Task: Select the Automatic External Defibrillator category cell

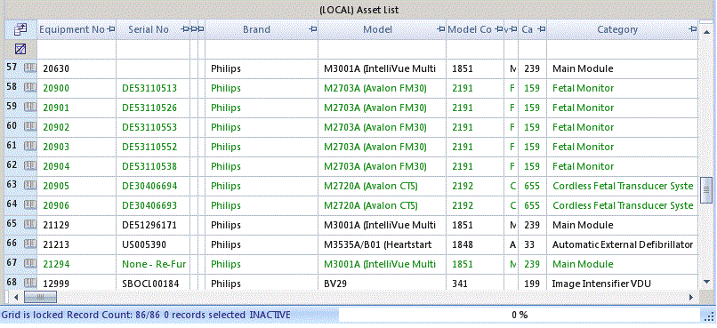Action: (623, 244)
